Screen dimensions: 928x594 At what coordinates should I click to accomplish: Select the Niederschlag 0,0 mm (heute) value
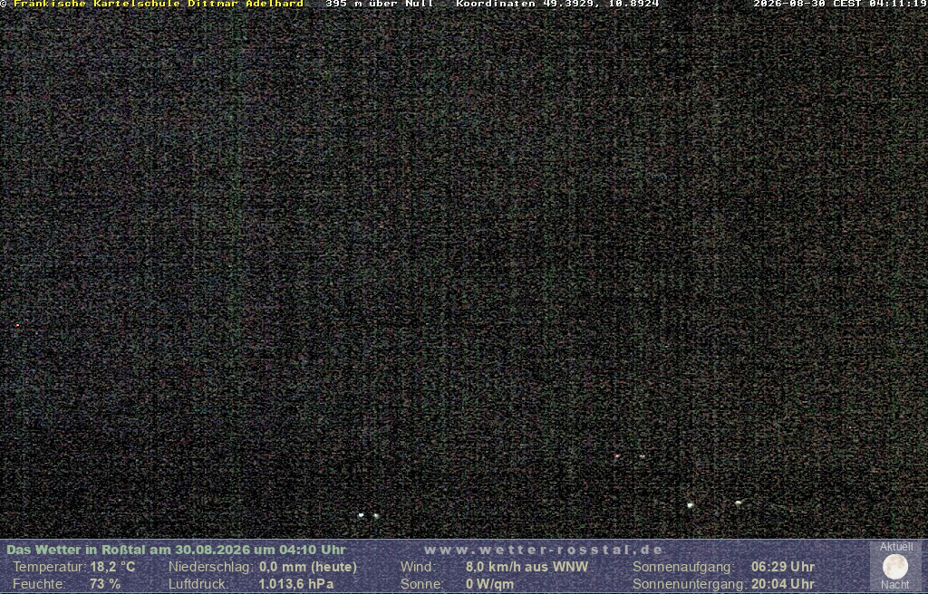click(x=263, y=567)
